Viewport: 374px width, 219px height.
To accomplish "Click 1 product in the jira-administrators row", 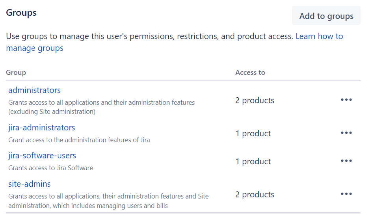I will click(253, 134).
